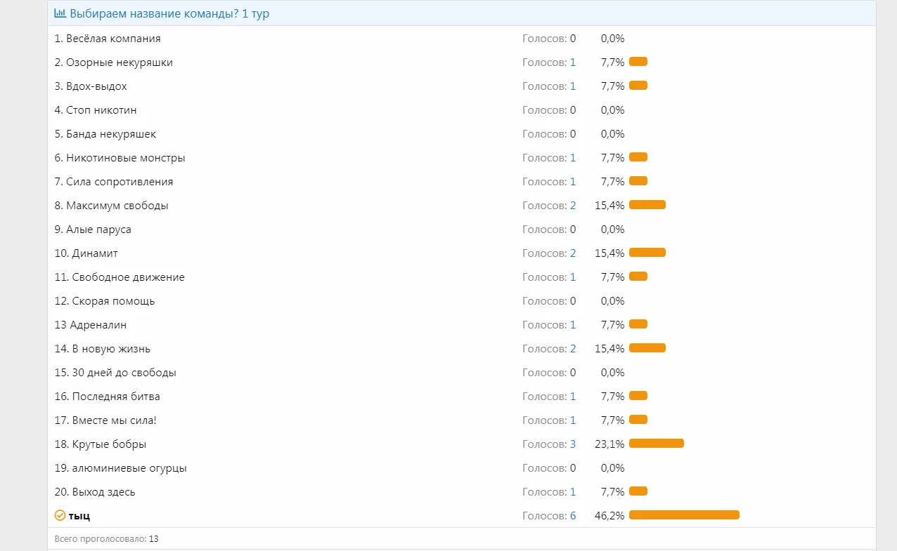Open poll title Выбираем название команды
897x551 pixels.
[x=169, y=13]
